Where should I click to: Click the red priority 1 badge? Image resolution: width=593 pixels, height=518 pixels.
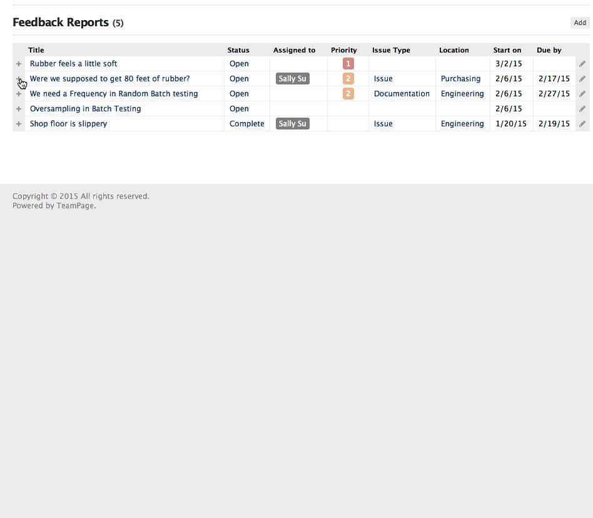point(348,64)
